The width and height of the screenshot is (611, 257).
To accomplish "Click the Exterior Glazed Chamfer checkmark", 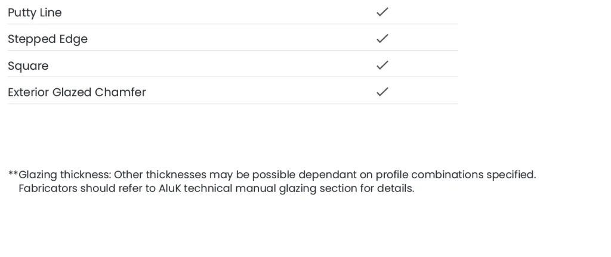I will (x=382, y=92).
